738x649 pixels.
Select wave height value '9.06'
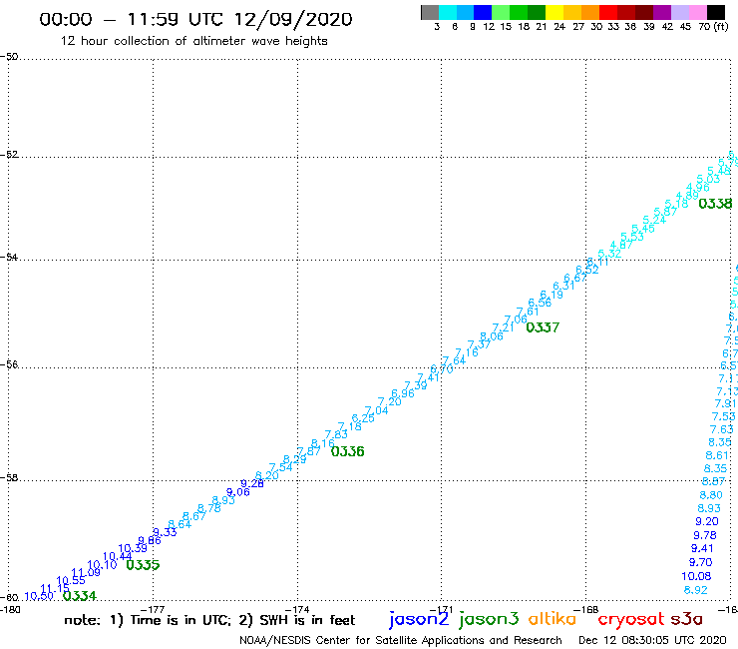pyautogui.click(x=238, y=492)
